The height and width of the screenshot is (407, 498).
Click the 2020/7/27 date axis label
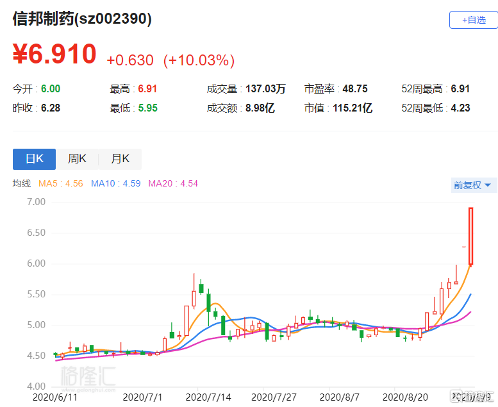(x=274, y=397)
